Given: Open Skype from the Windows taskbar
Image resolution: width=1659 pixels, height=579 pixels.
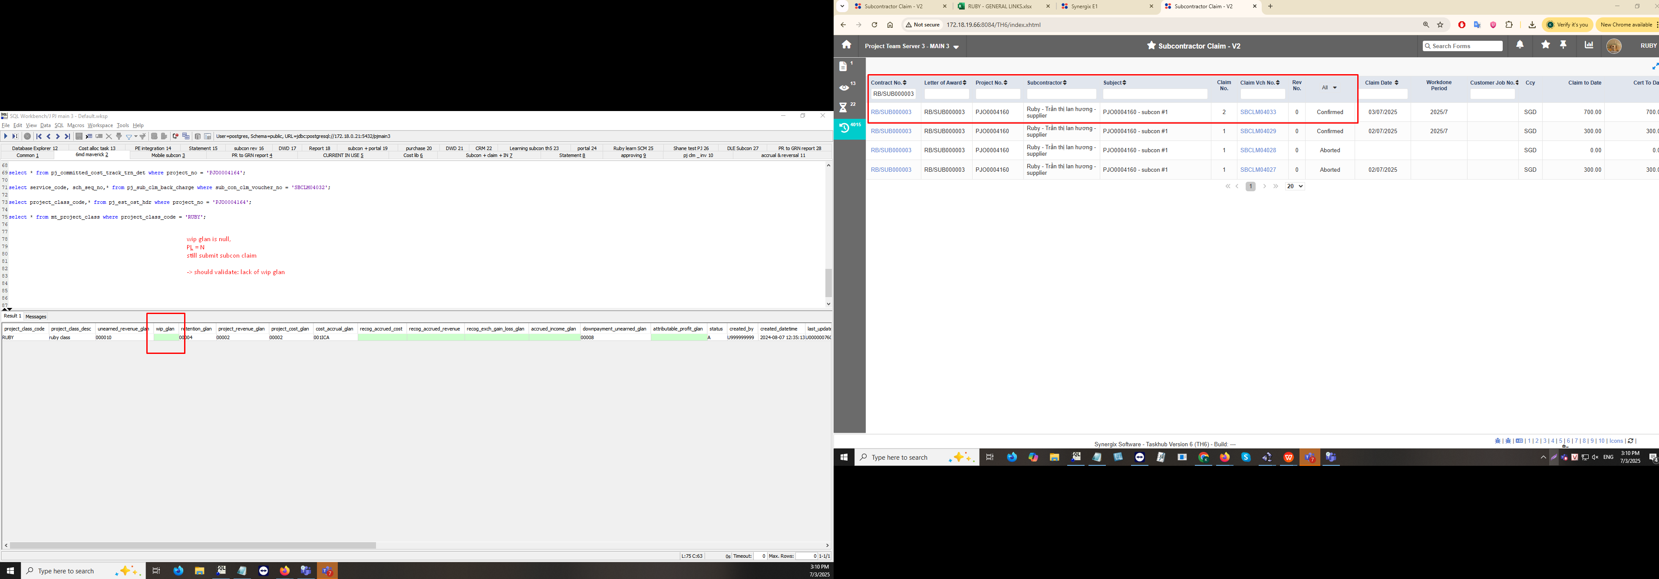Looking at the screenshot, I should point(1246,458).
